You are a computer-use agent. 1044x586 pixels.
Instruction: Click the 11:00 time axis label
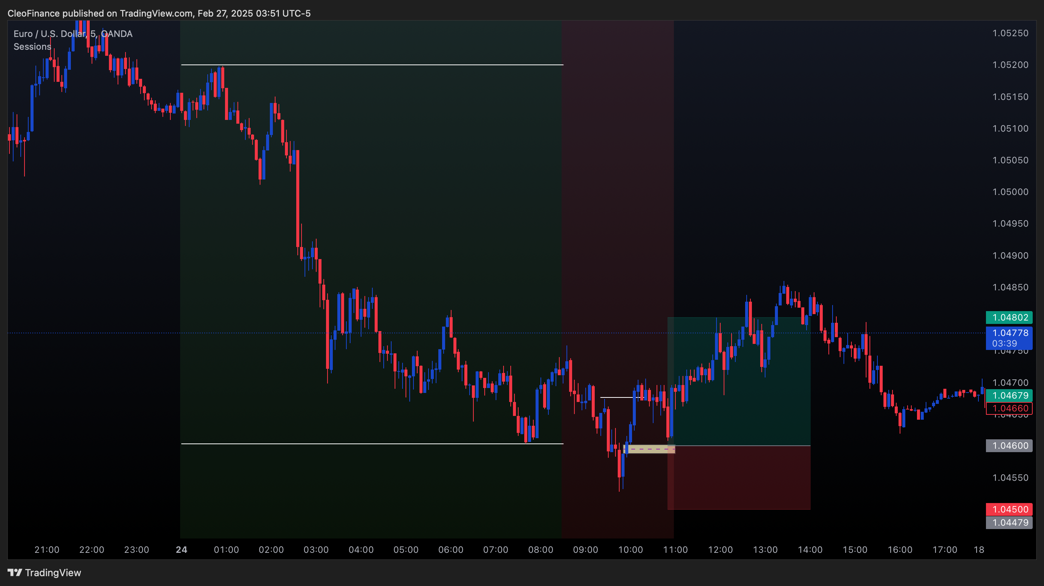pyautogui.click(x=675, y=549)
